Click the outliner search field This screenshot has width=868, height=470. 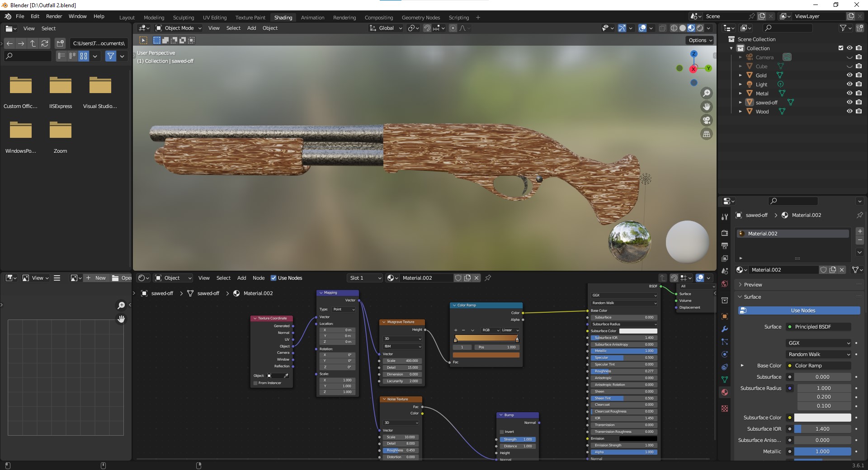tap(788, 28)
